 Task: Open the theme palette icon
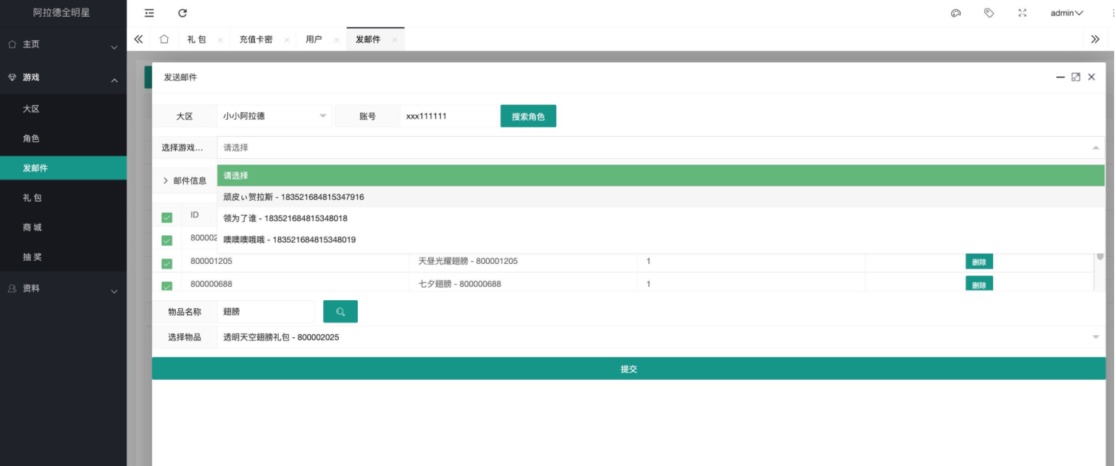click(x=956, y=13)
